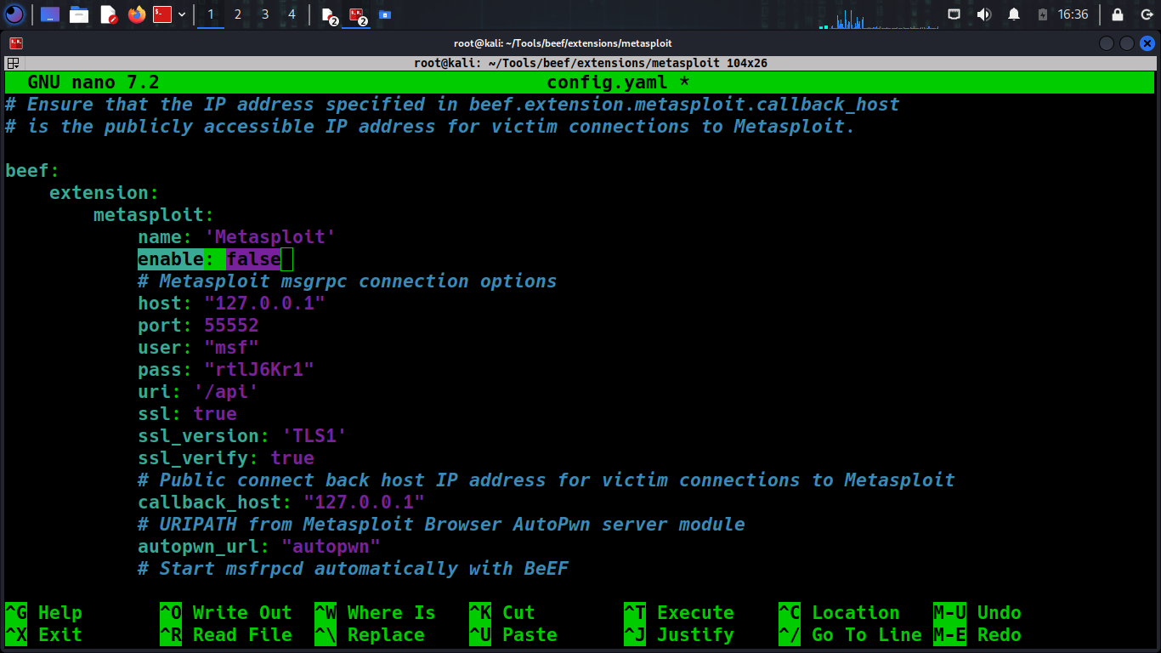Image resolution: width=1161 pixels, height=653 pixels.
Task: Click the wired network status icon
Action: coord(954,14)
